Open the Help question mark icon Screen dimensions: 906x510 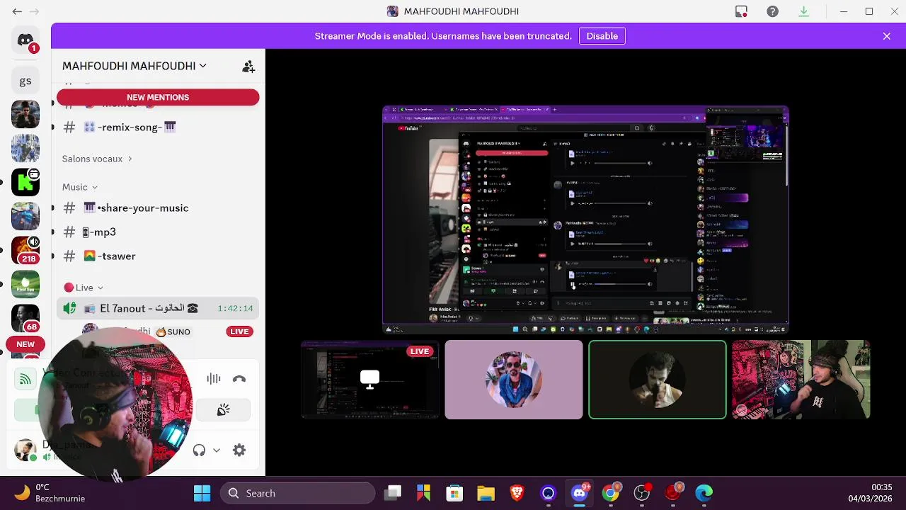tap(772, 11)
